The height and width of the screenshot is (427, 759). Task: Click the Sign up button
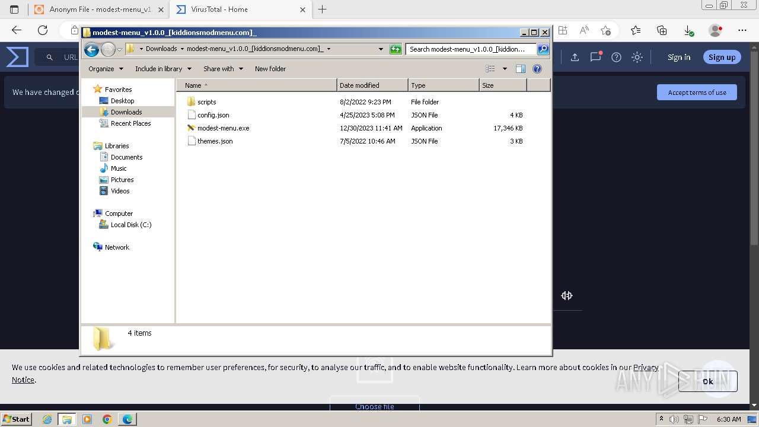click(x=722, y=58)
